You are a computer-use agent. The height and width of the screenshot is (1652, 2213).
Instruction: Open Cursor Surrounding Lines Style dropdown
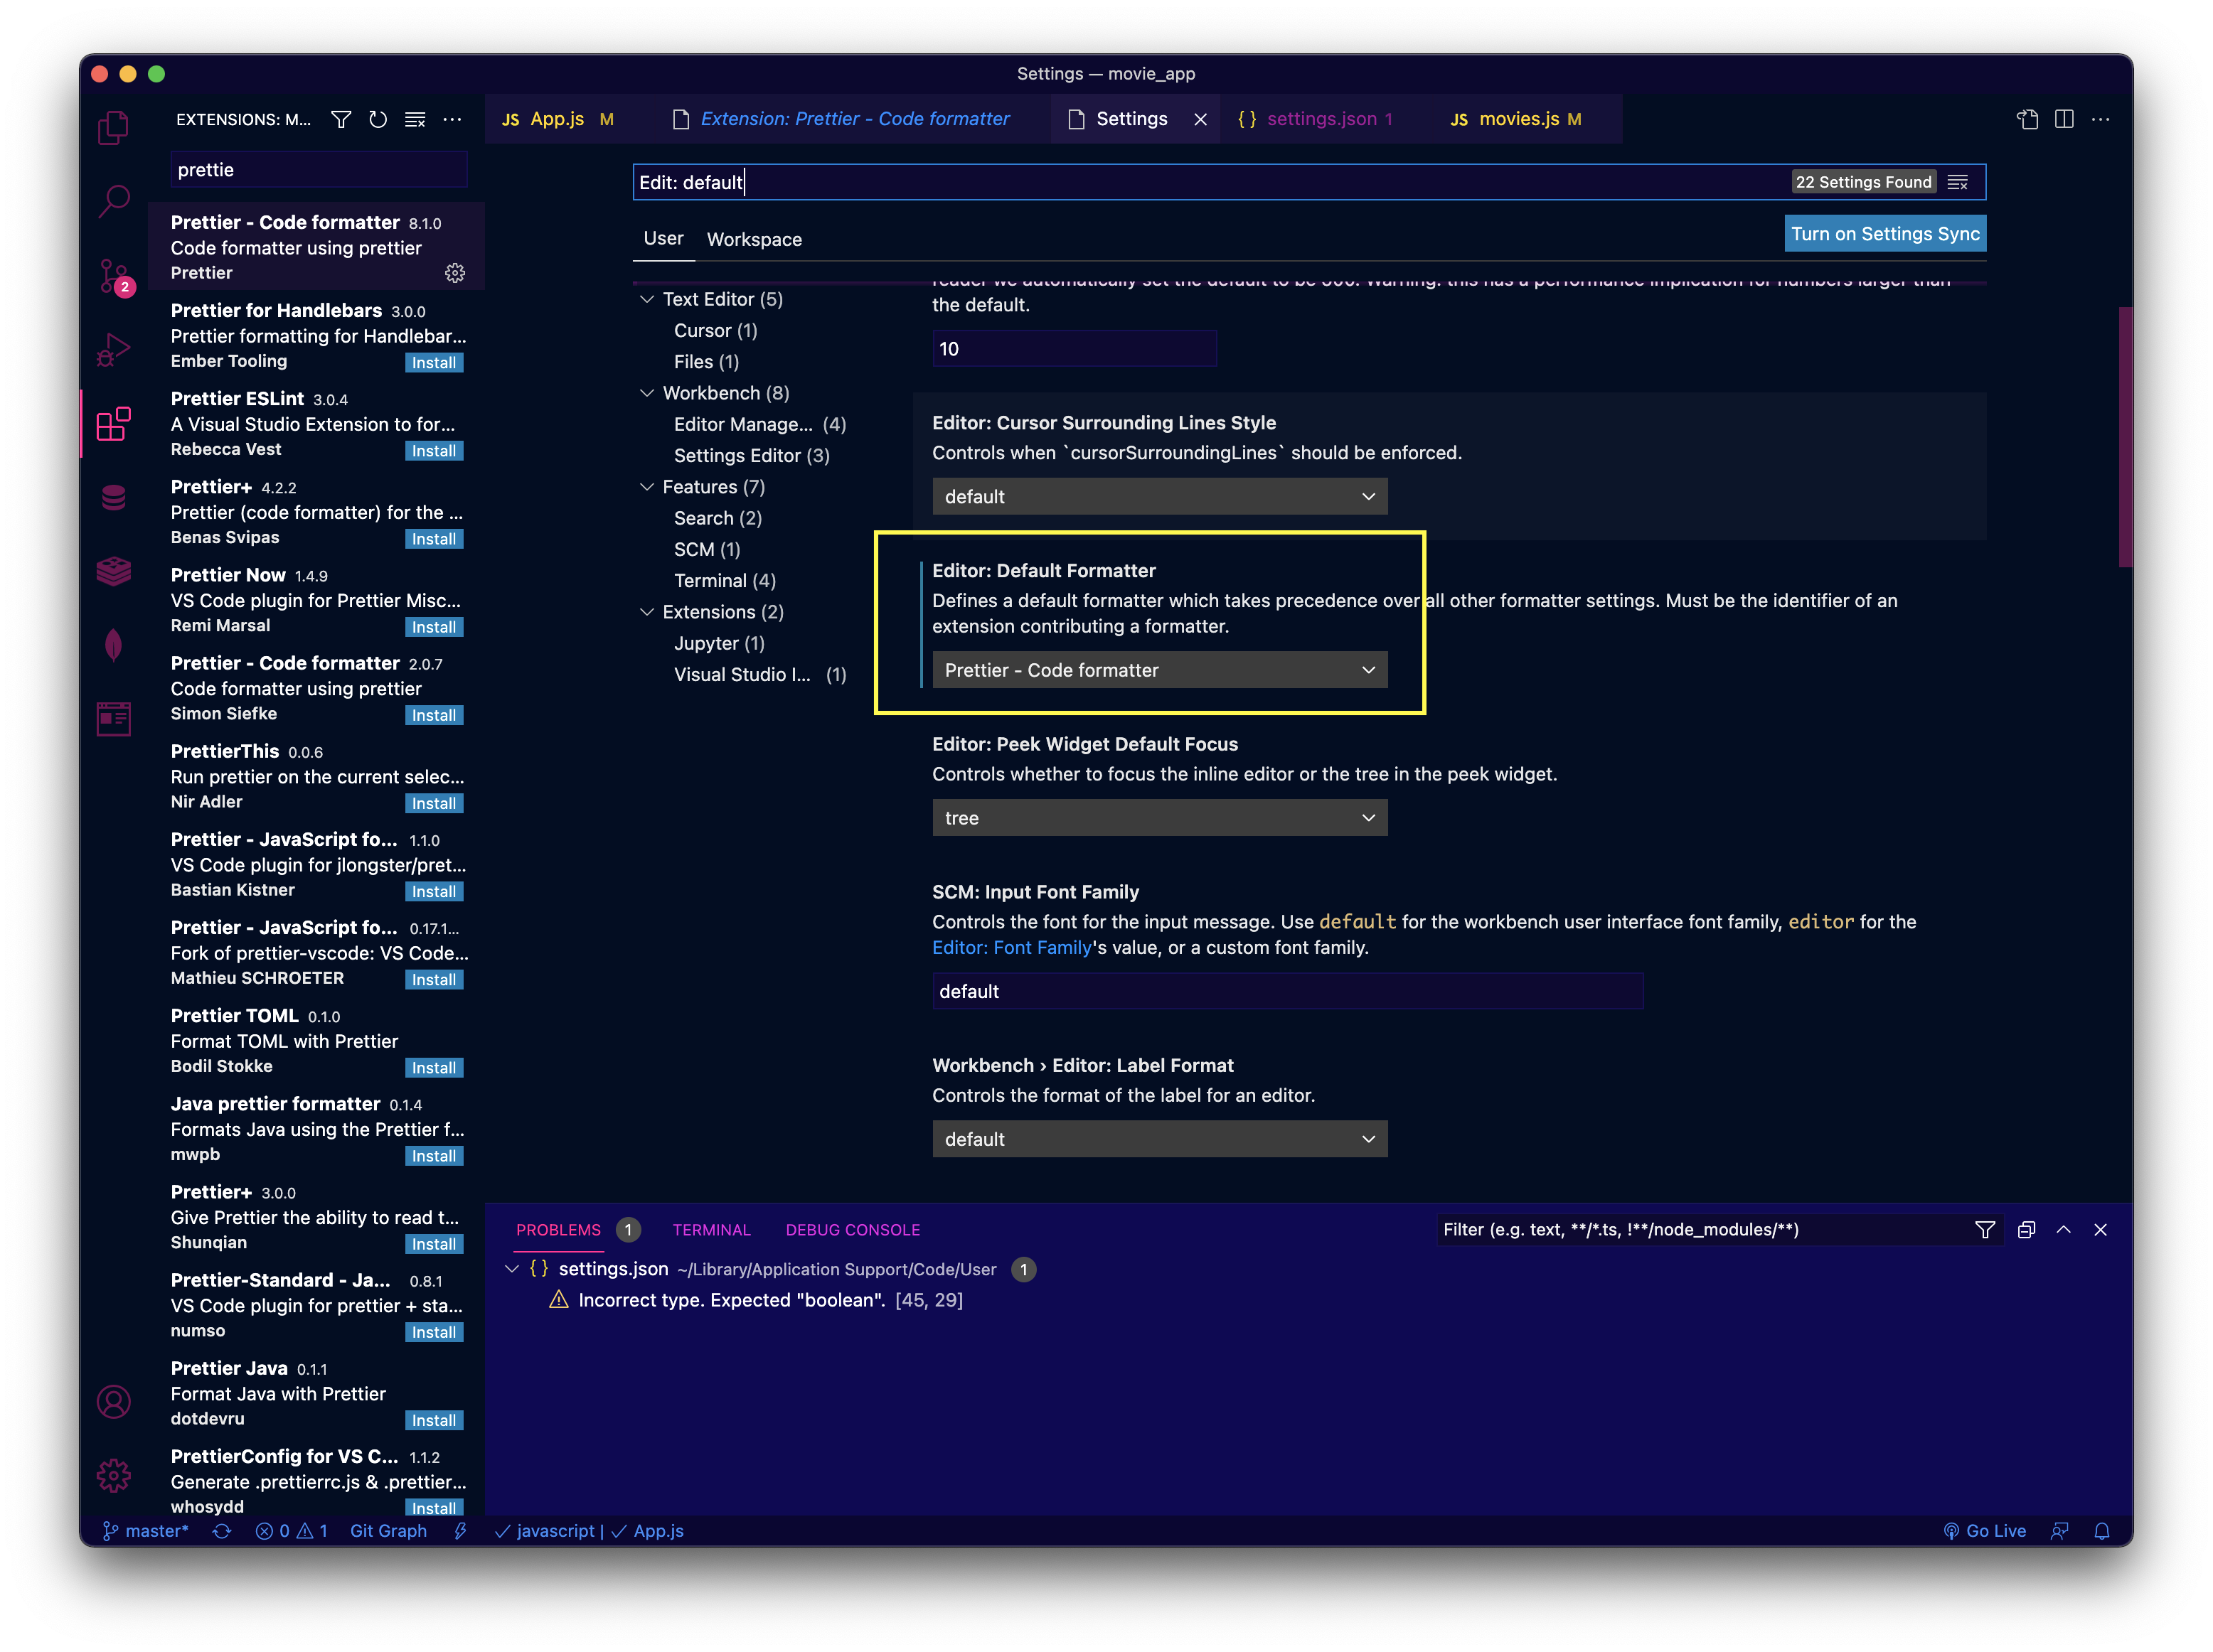[1158, 497]
